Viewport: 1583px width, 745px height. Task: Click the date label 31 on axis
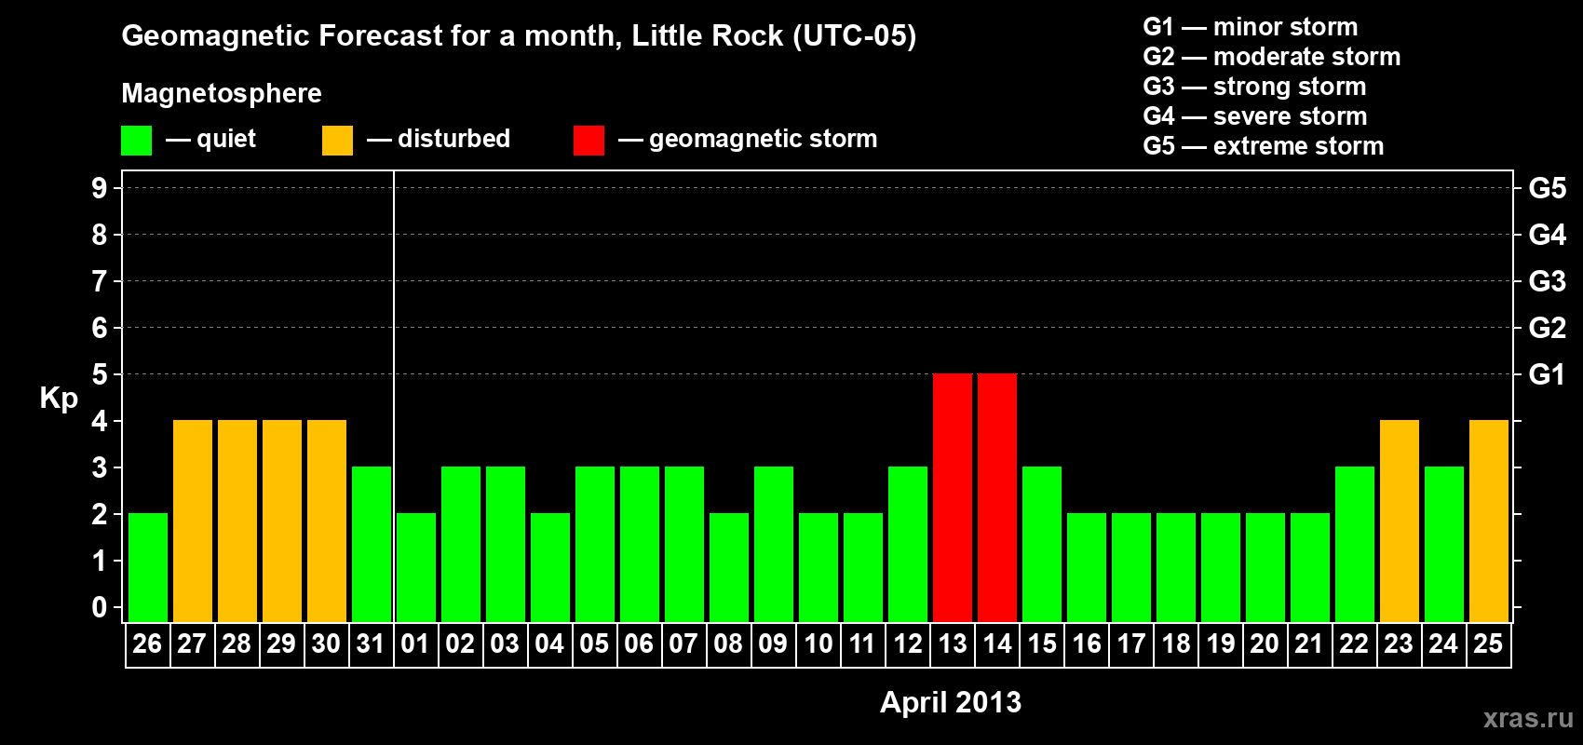371,643
